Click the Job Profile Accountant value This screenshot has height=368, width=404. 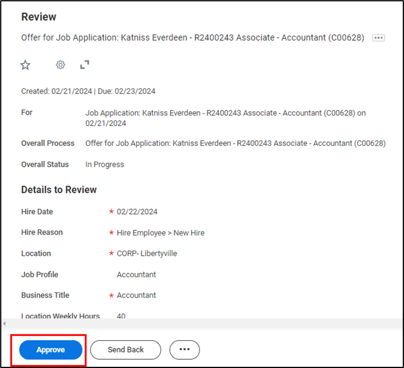click(x=136, y=274)
